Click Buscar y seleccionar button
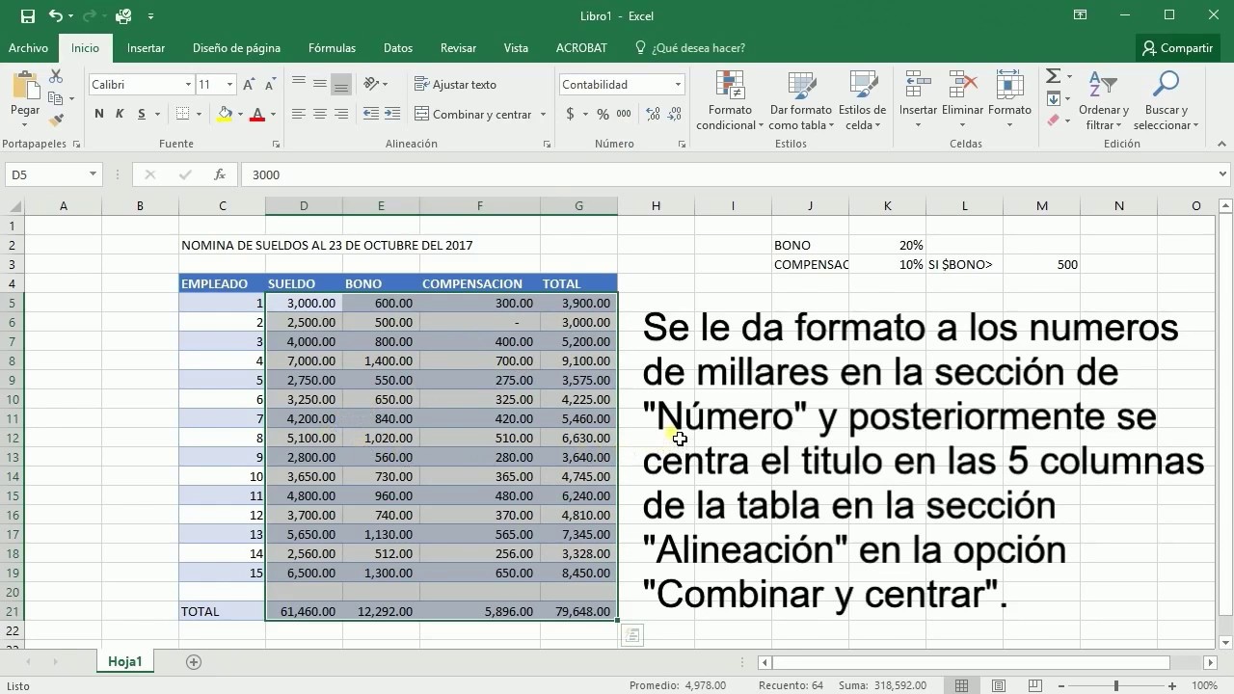This screenshot has height=694, width=1234. [1166, 99]
